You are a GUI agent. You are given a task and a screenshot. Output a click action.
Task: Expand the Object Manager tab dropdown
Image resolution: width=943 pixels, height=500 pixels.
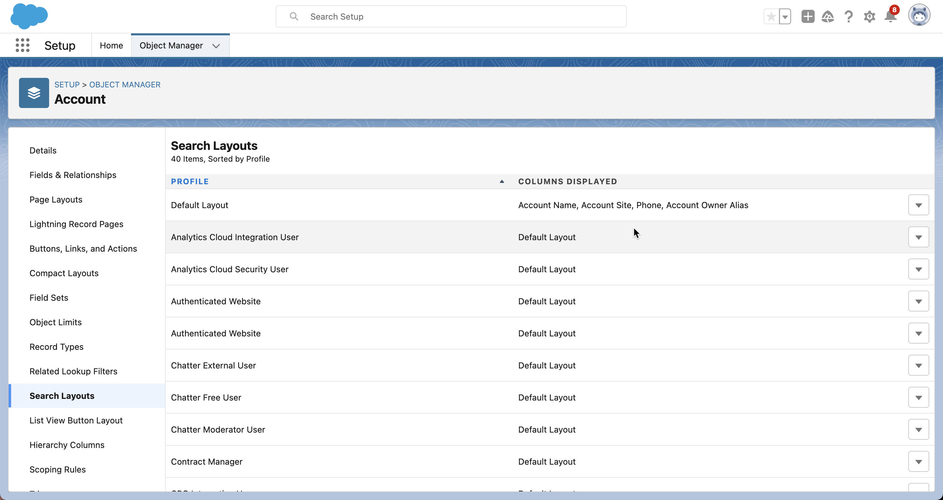216,45
